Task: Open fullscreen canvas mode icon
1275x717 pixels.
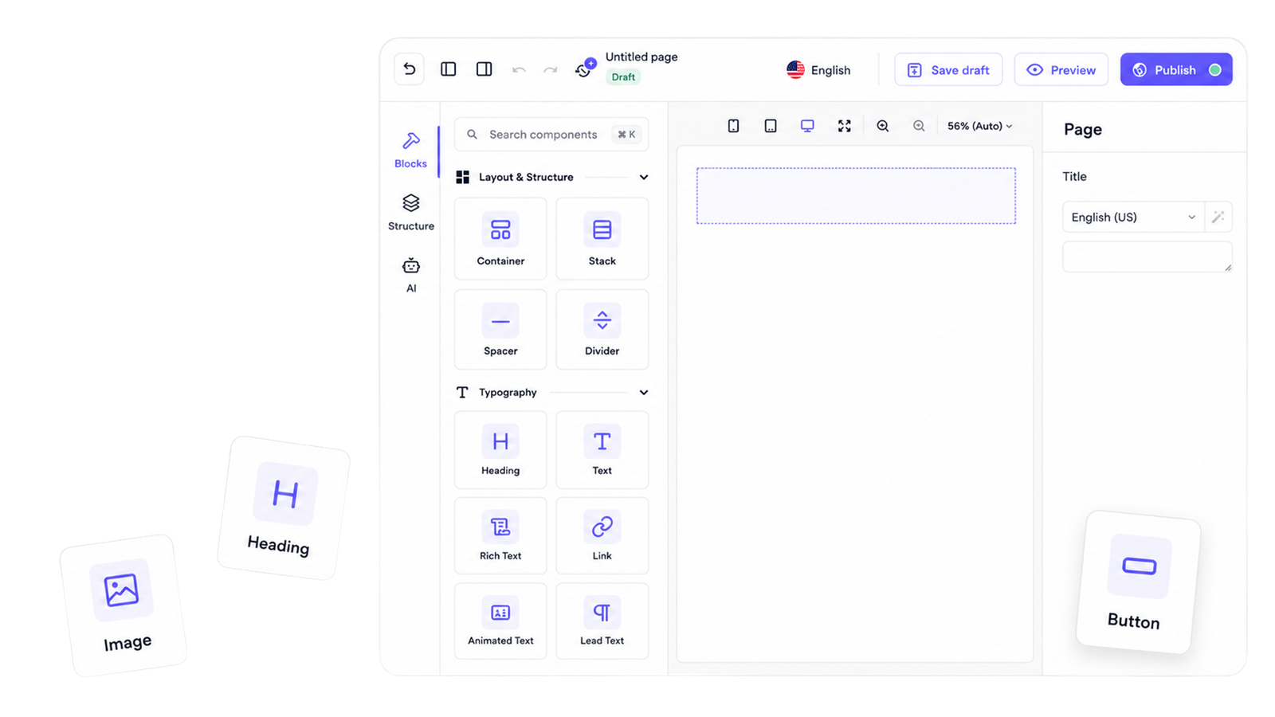Action: (x=845, y=126)
